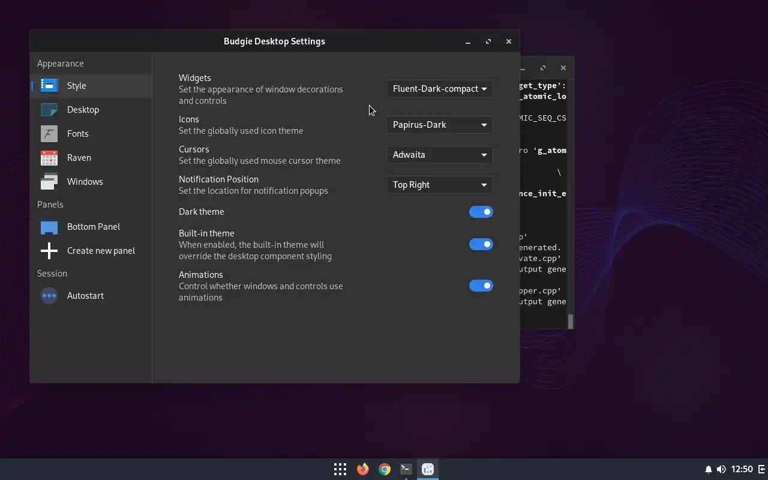Screen dimensions: 768x480
Task: Go to the Desktop settings page label
Action: point(83,110)
